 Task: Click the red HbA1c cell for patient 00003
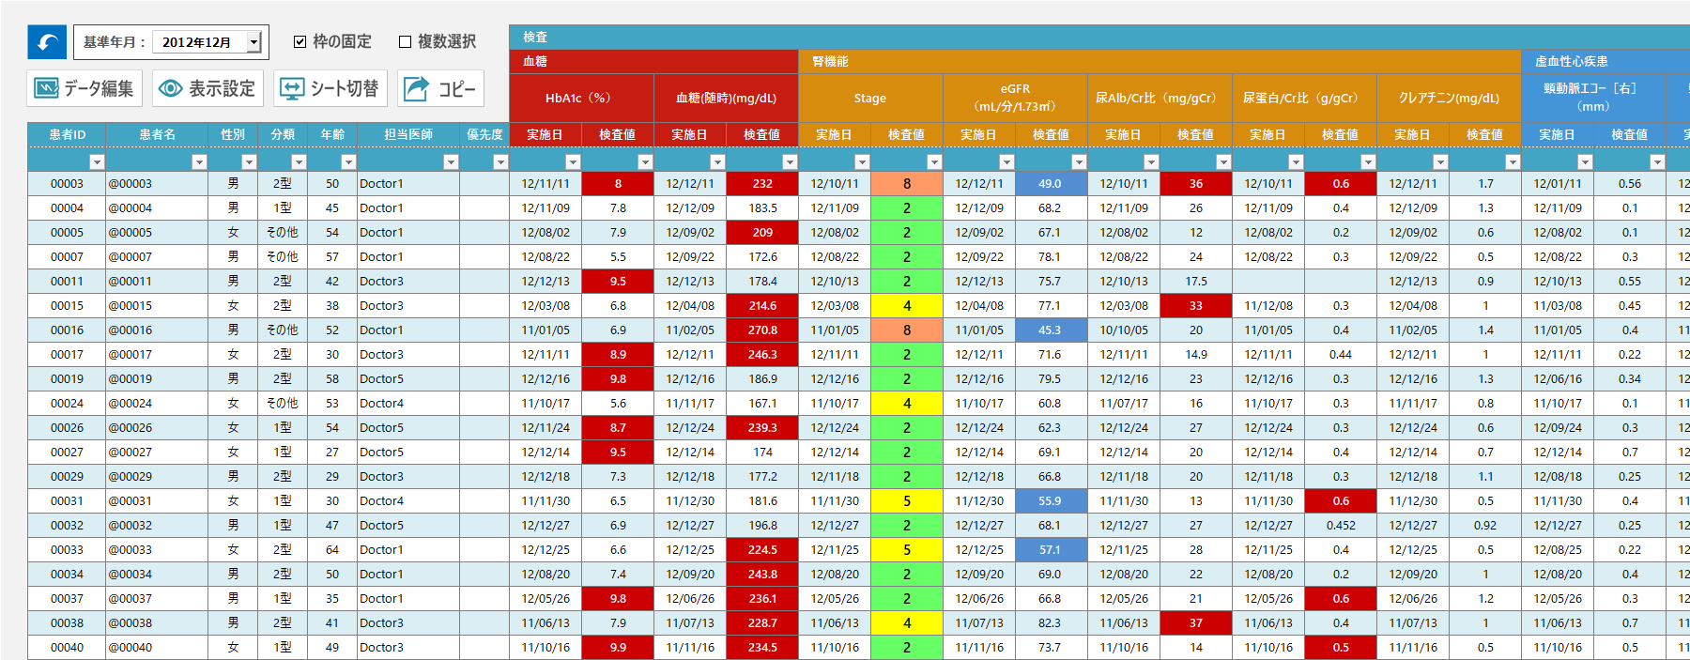pyautogui.click(x=617, y=184)
